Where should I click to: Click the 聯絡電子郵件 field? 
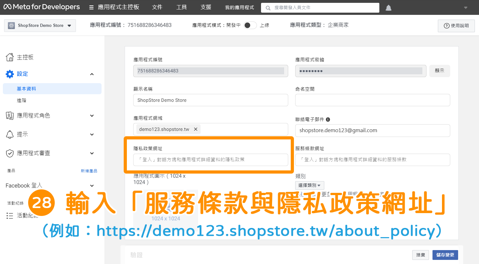point(373,131)
